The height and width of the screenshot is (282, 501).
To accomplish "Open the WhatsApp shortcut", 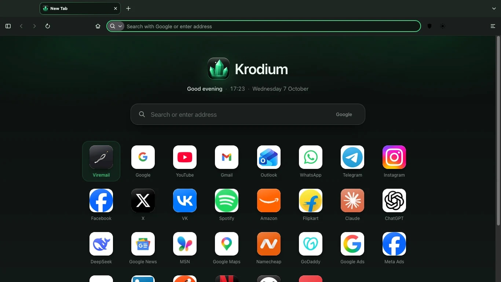I will [x=311, y=161].
